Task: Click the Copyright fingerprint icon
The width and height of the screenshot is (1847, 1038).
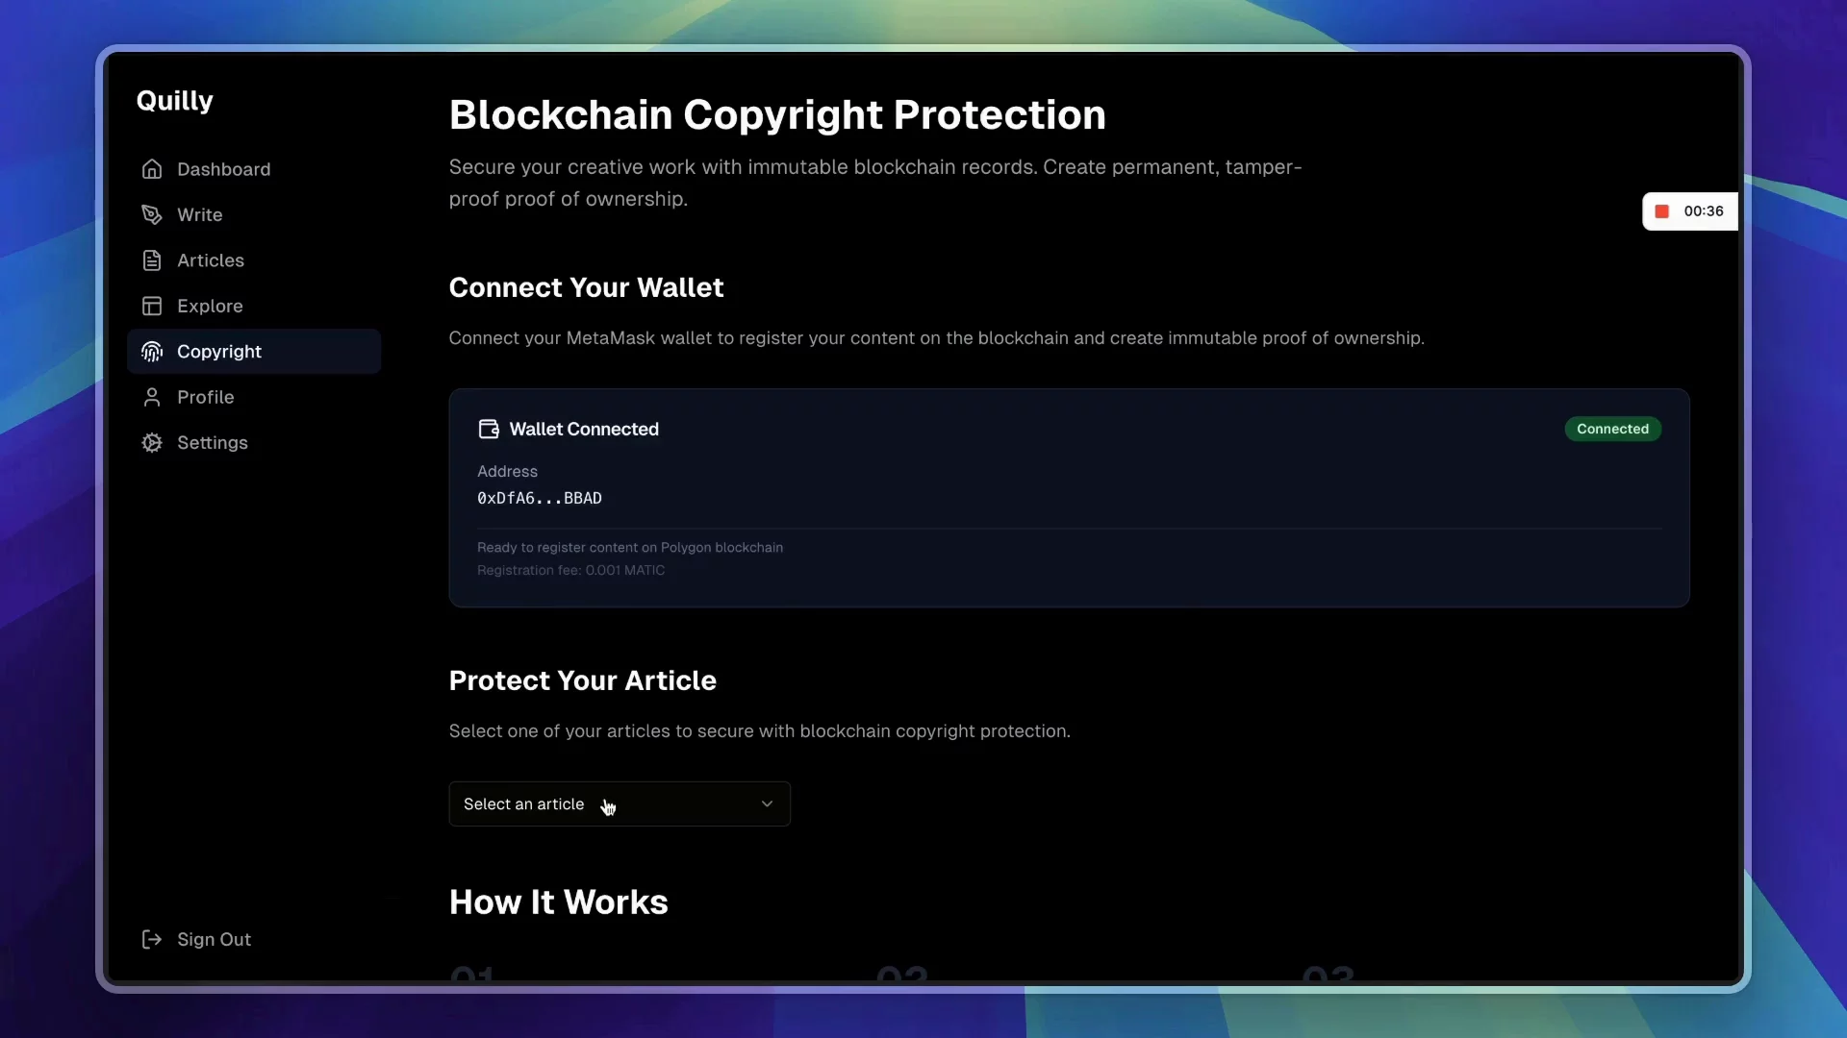Action: [152, 352]
